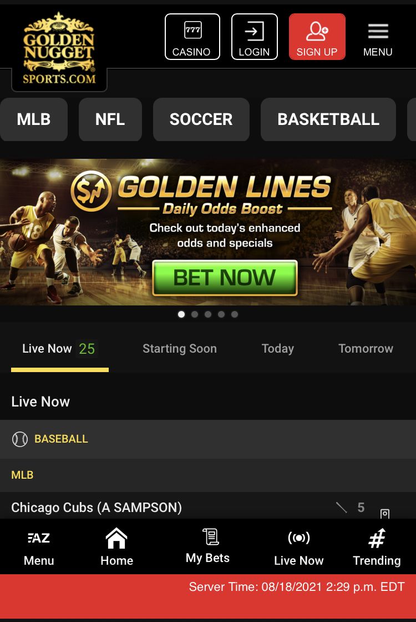Select the Soccer sport chip

pyautogui.click(x=201, y=119)
